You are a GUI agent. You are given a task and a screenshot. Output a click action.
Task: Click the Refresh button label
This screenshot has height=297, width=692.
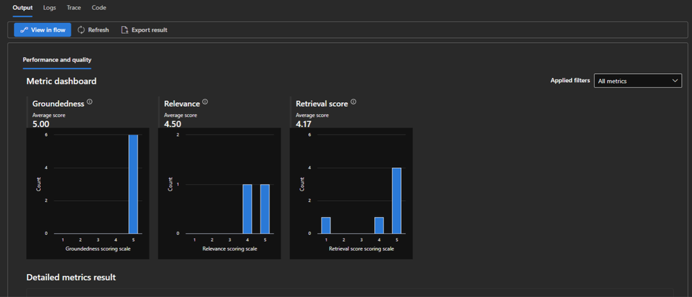pos(98,30)
